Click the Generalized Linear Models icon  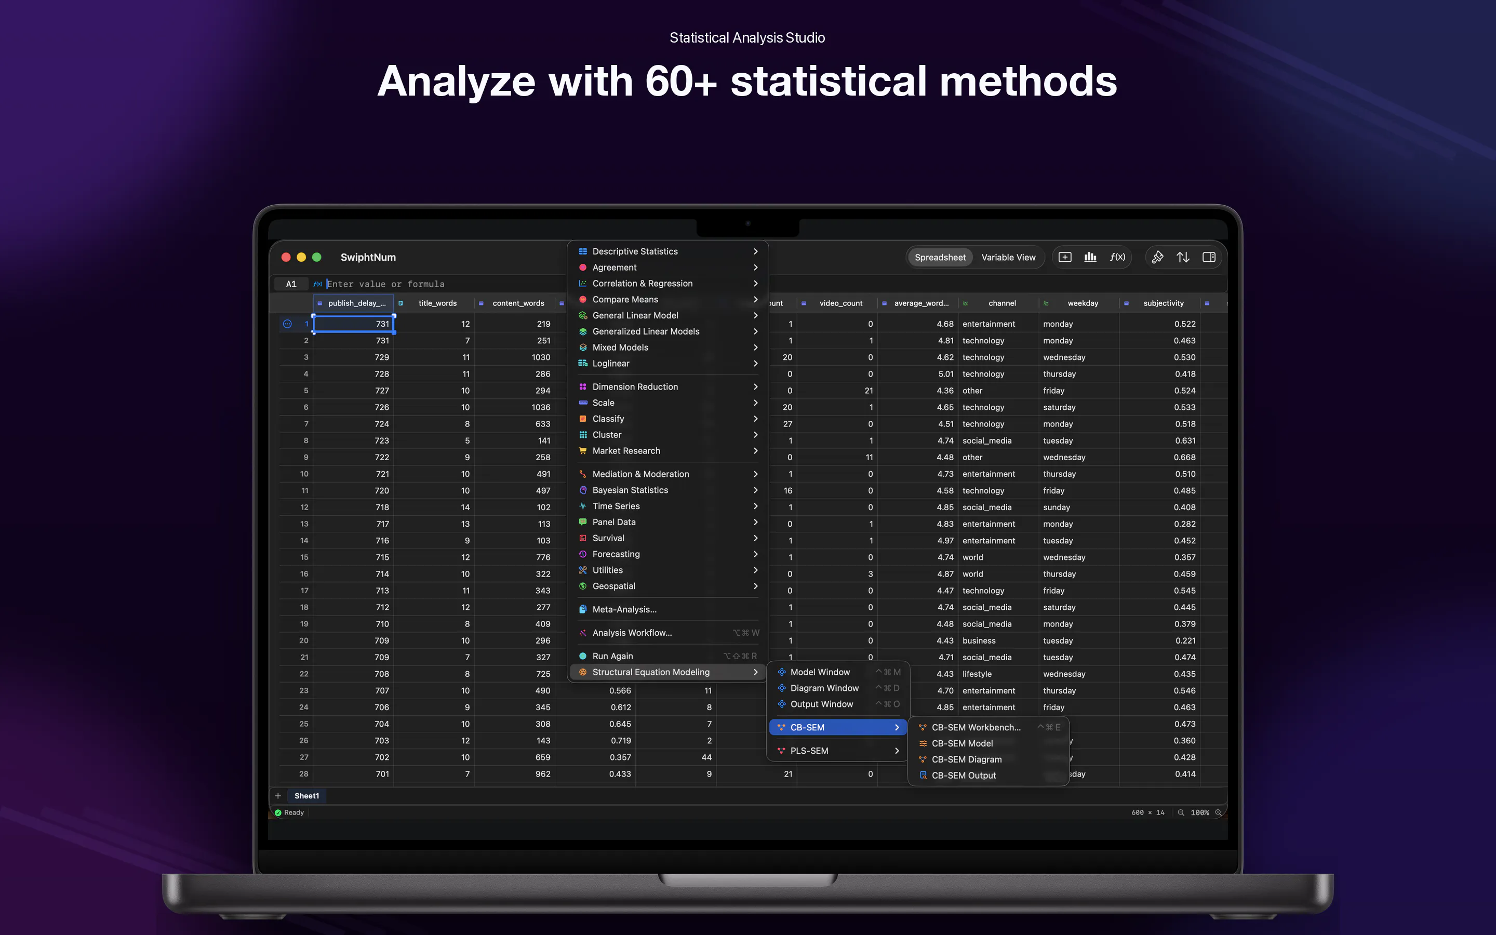582,331
